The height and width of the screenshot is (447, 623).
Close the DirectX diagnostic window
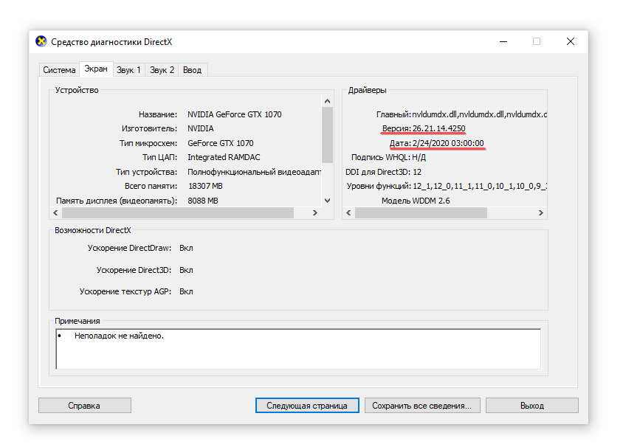tap(571, 42)
